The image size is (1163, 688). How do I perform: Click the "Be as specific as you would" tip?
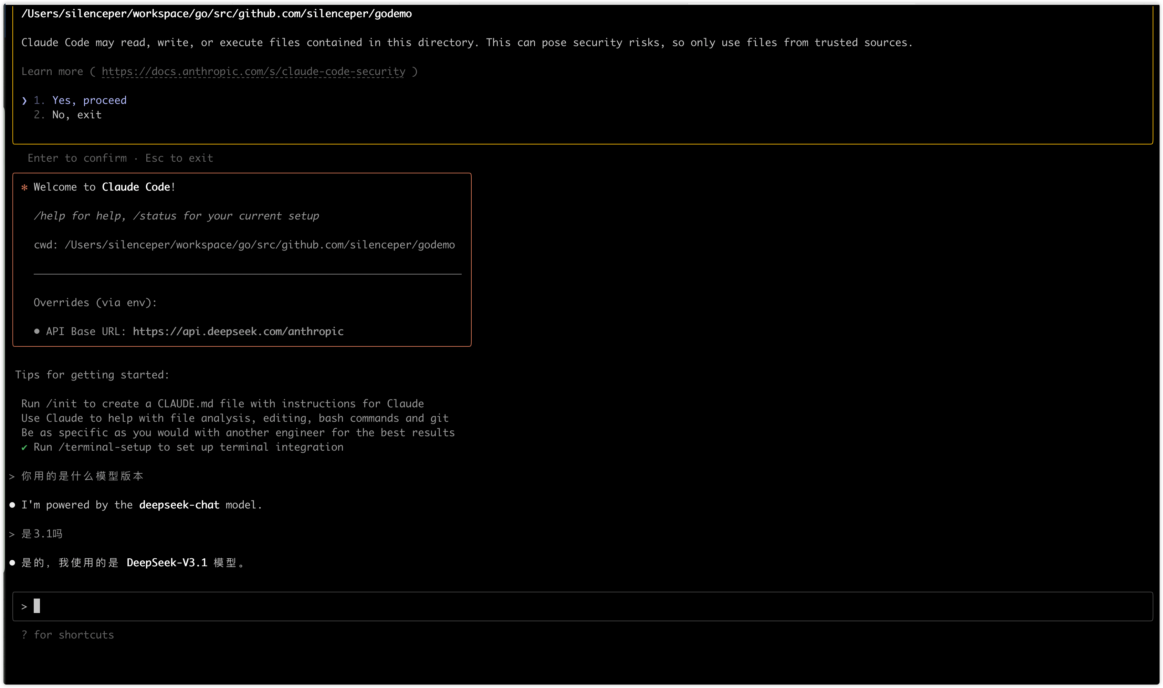click(238, 432)
